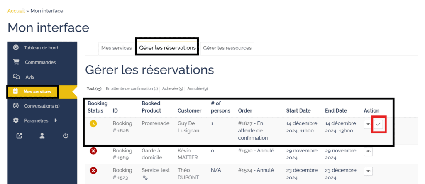
Task: Click the power logout icon
Action: click(66, 135)
